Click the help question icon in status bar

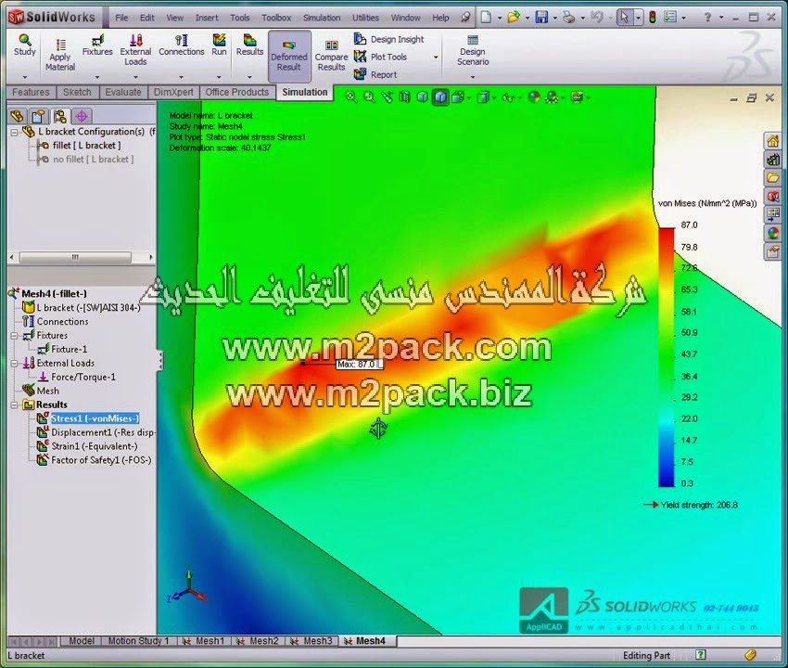[x=701, y=654]
